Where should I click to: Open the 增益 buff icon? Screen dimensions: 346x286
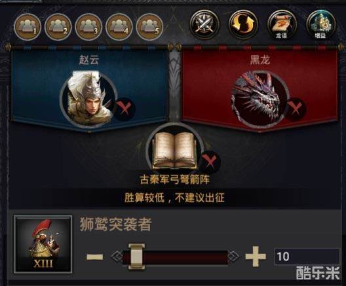click(321, 25)
